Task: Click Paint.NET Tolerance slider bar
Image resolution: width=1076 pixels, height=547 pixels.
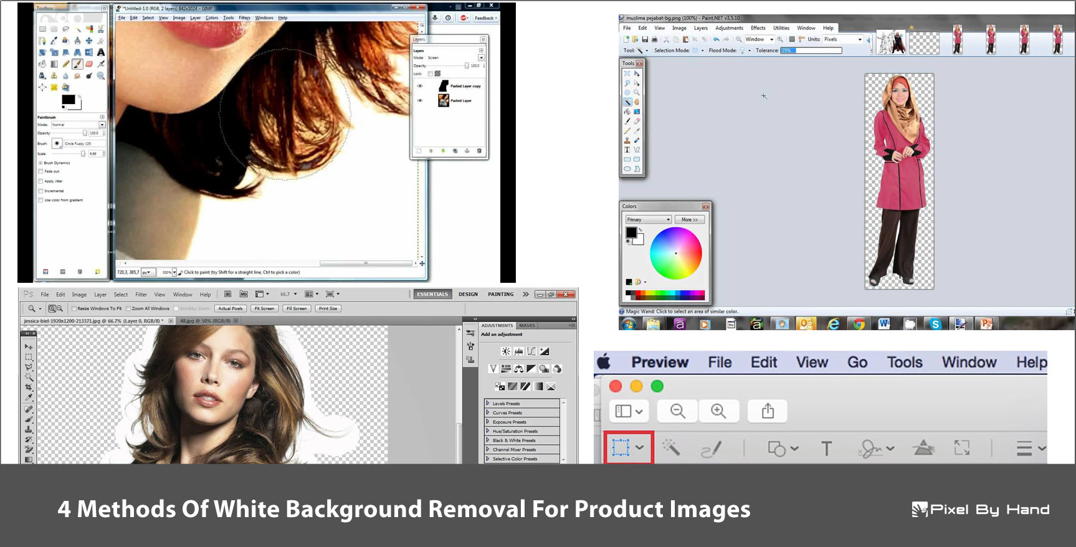Action: point(811,50)
